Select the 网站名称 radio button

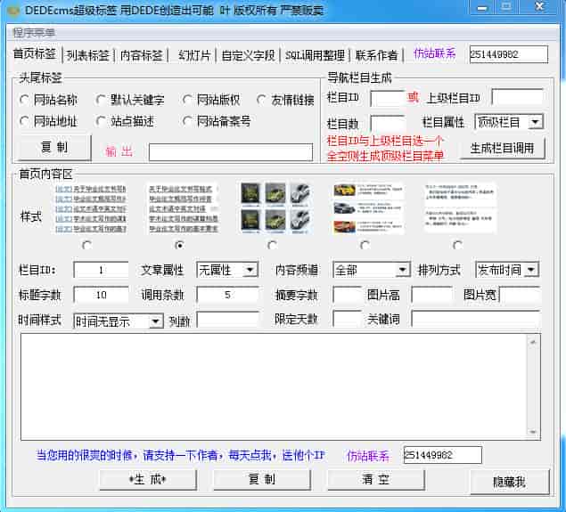point(24,100)
